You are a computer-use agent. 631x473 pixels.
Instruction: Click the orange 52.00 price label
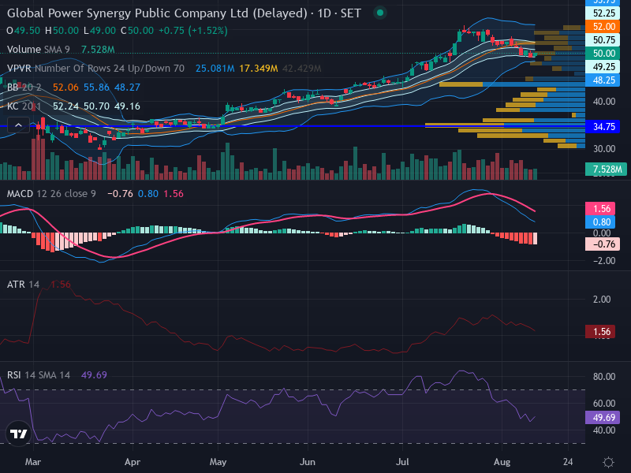(603, 27)
